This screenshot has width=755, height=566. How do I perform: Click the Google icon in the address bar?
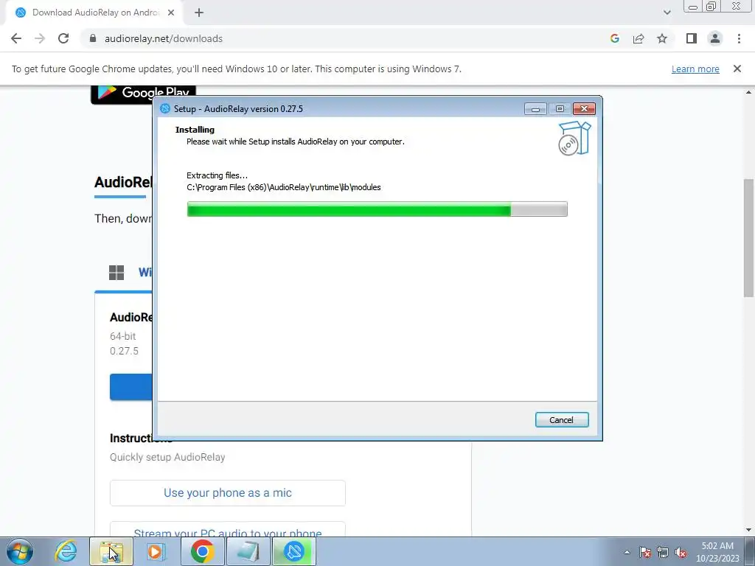click(x=614, y=38)
